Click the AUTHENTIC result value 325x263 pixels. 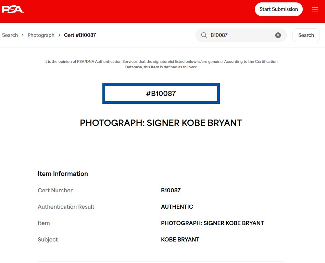[x=177, y=207]
